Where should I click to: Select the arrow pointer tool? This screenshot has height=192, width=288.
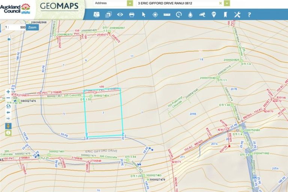[x=143, y=15]
